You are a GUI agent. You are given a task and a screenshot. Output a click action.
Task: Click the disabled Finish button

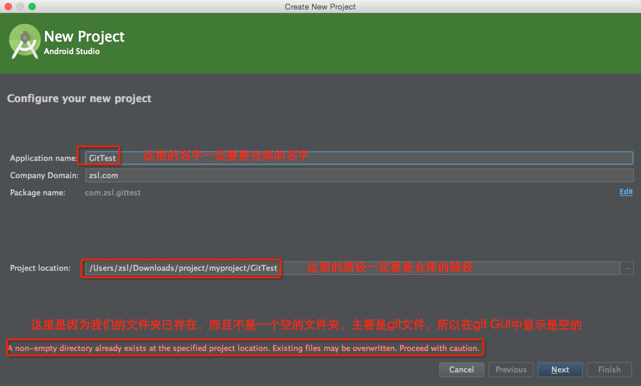609,369
